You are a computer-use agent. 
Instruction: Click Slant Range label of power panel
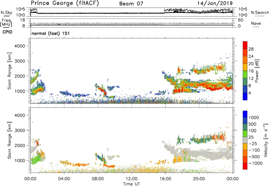coord(9,71)
